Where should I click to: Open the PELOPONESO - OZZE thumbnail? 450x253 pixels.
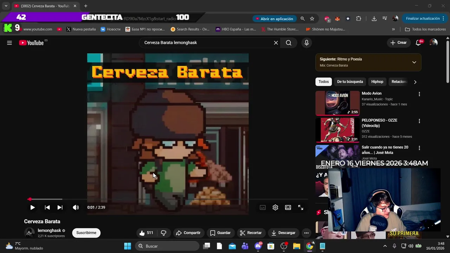337,130
